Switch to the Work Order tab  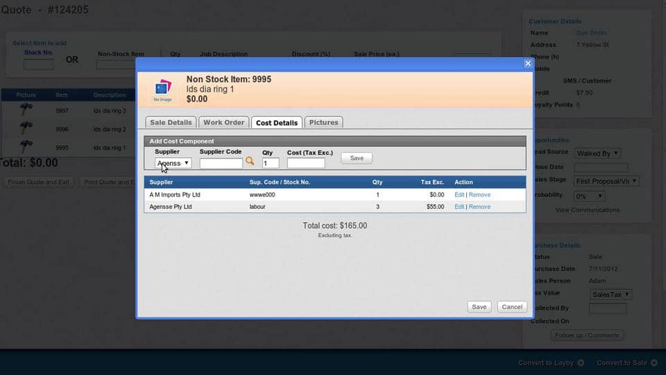click(x=224, y=122)
